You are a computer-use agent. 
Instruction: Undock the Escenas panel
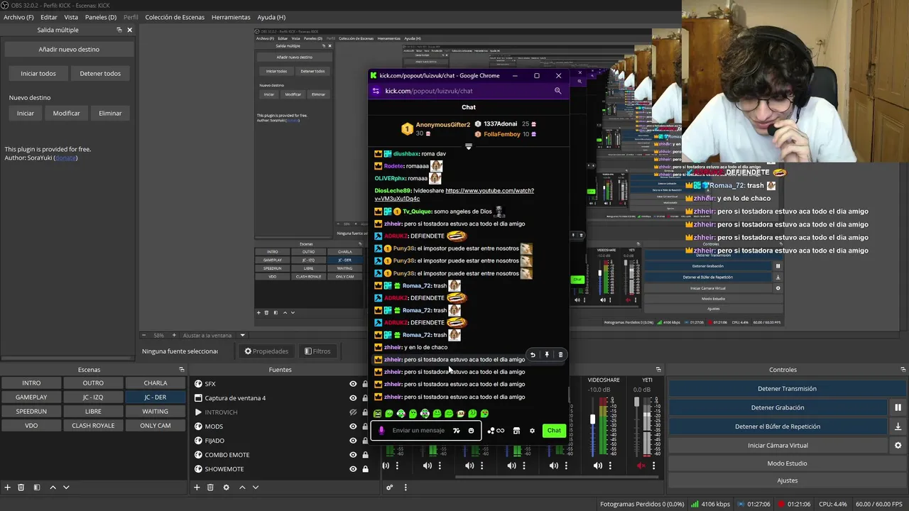point(181,370)
